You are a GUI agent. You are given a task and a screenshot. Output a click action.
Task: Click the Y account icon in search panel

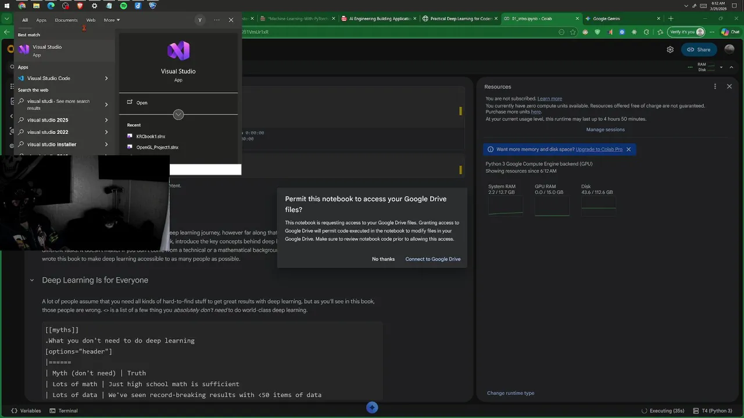(x=200, y=20)
